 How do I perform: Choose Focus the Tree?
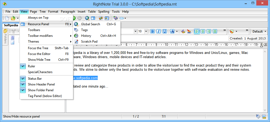[x=46, y=48]
